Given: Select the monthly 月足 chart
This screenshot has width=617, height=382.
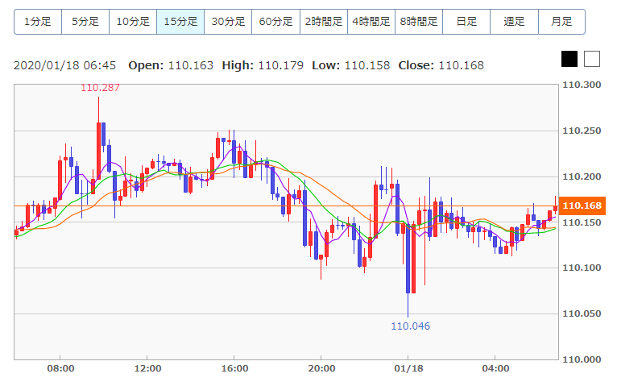Looking at the screenshot, I should pos(561,22).
